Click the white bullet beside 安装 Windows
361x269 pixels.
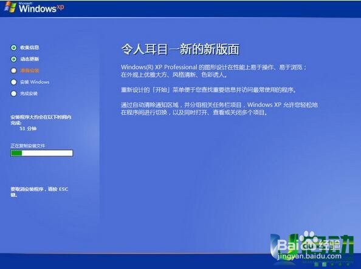[x=13, y=82]
